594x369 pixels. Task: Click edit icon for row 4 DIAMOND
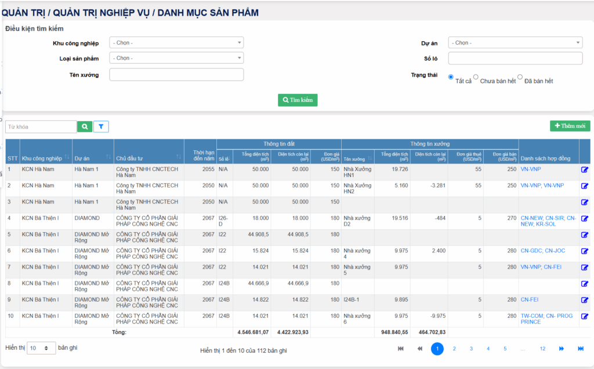click(584, 219)
